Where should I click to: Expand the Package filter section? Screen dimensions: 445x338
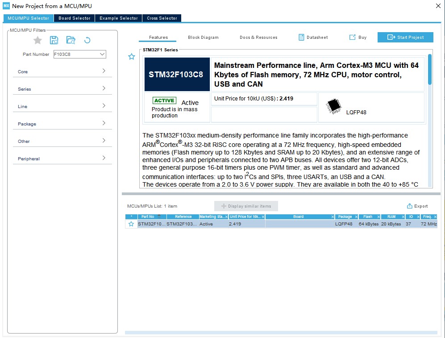(62, 124)
